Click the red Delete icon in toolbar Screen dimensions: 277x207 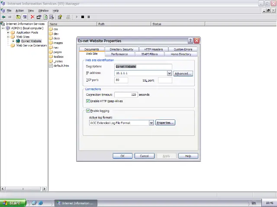32,17
